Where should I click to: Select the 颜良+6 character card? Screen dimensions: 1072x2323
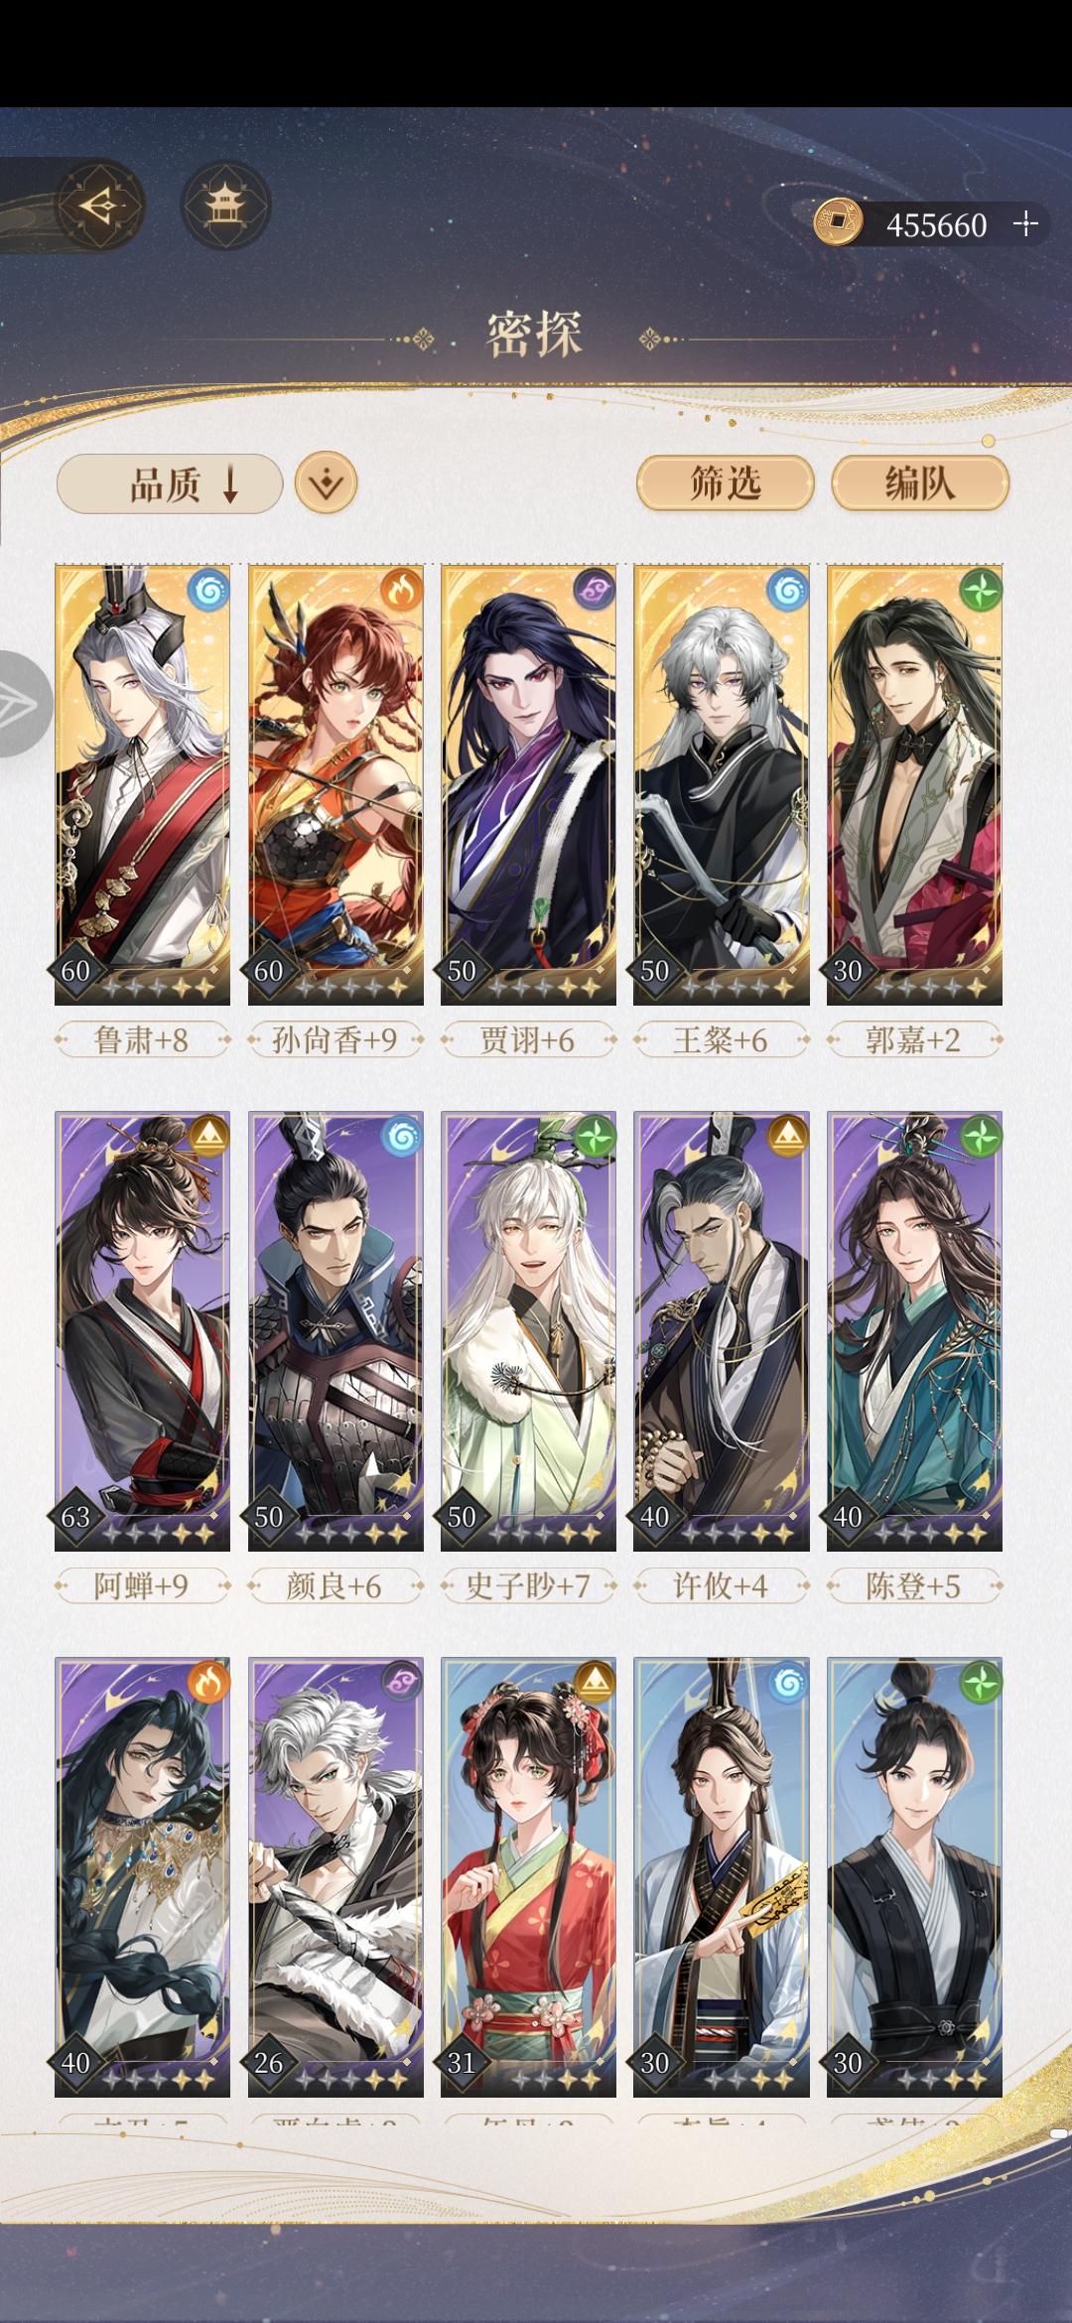pyautogui.click(x=335, y=1331)
